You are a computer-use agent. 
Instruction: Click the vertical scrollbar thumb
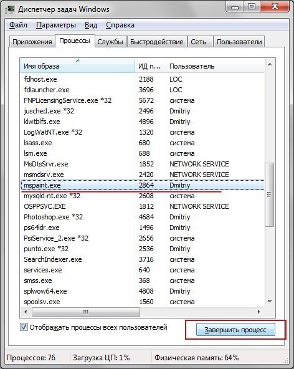click(270, 194)
